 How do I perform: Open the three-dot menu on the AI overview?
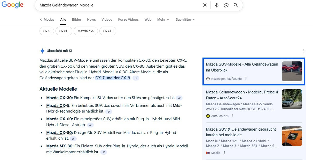(303, 51)
